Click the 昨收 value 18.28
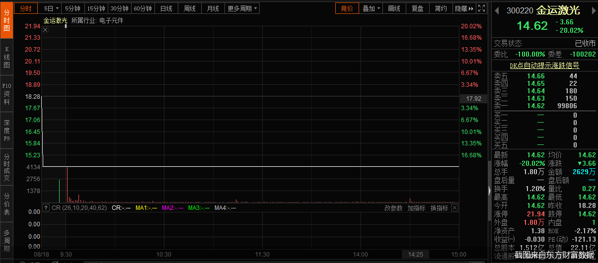 pos(587,205)
